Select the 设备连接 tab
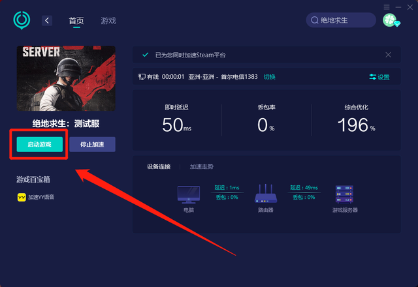 coord(159,167)
